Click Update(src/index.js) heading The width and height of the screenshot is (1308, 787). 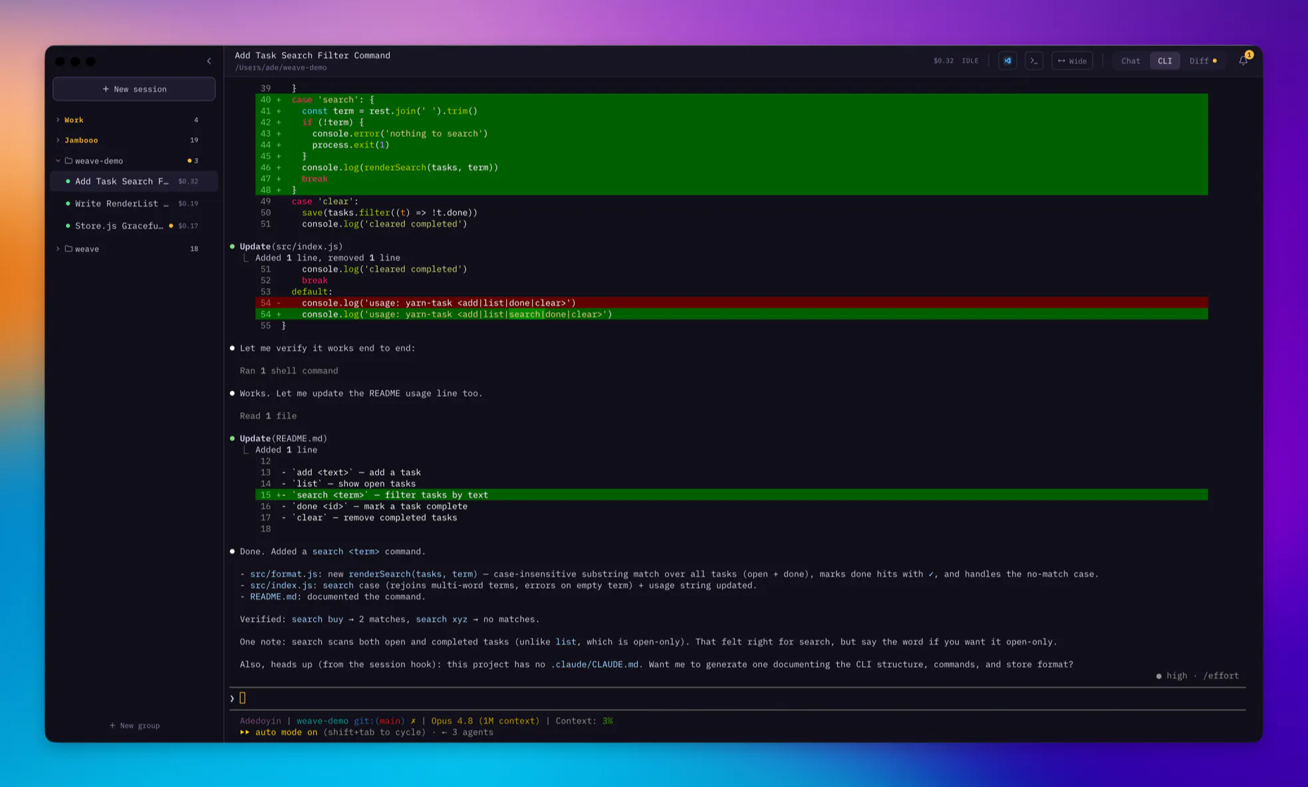click(291, 247)
